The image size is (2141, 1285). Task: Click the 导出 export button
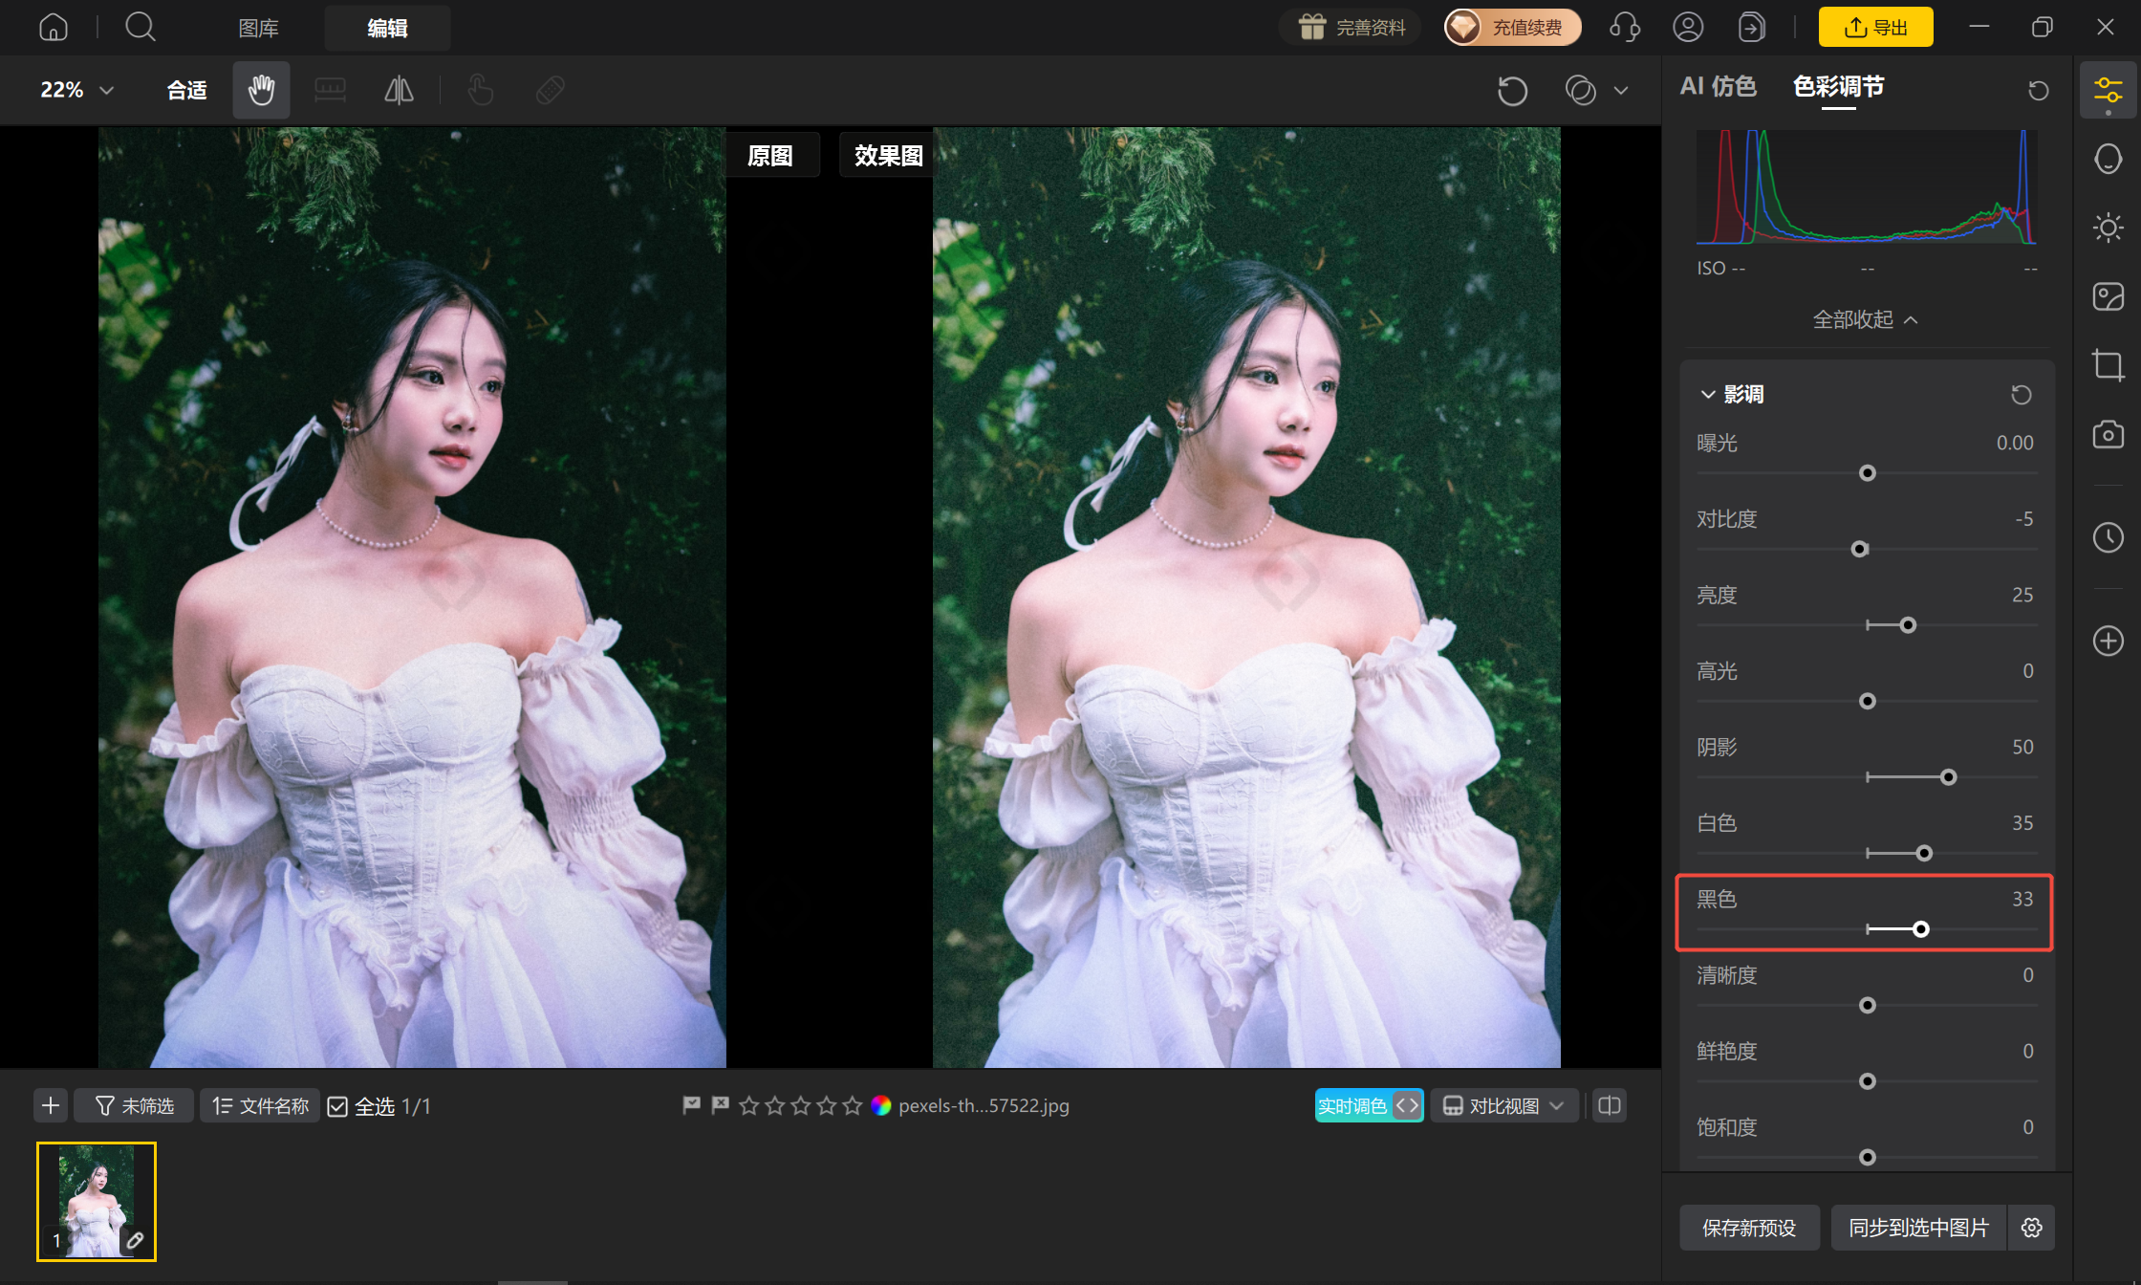(x=1875, y=27)
